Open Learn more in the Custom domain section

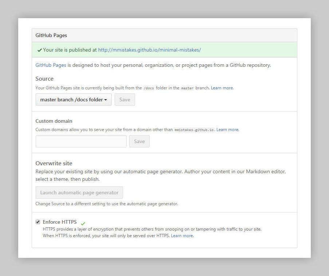(227, 129)
